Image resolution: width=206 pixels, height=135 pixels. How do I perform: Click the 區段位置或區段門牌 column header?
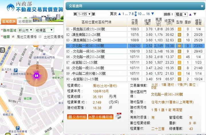pyautogui.click(x=96, y=22)
